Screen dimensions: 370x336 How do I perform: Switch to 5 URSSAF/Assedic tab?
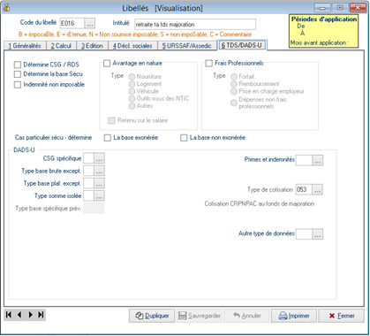coord(187,46)
